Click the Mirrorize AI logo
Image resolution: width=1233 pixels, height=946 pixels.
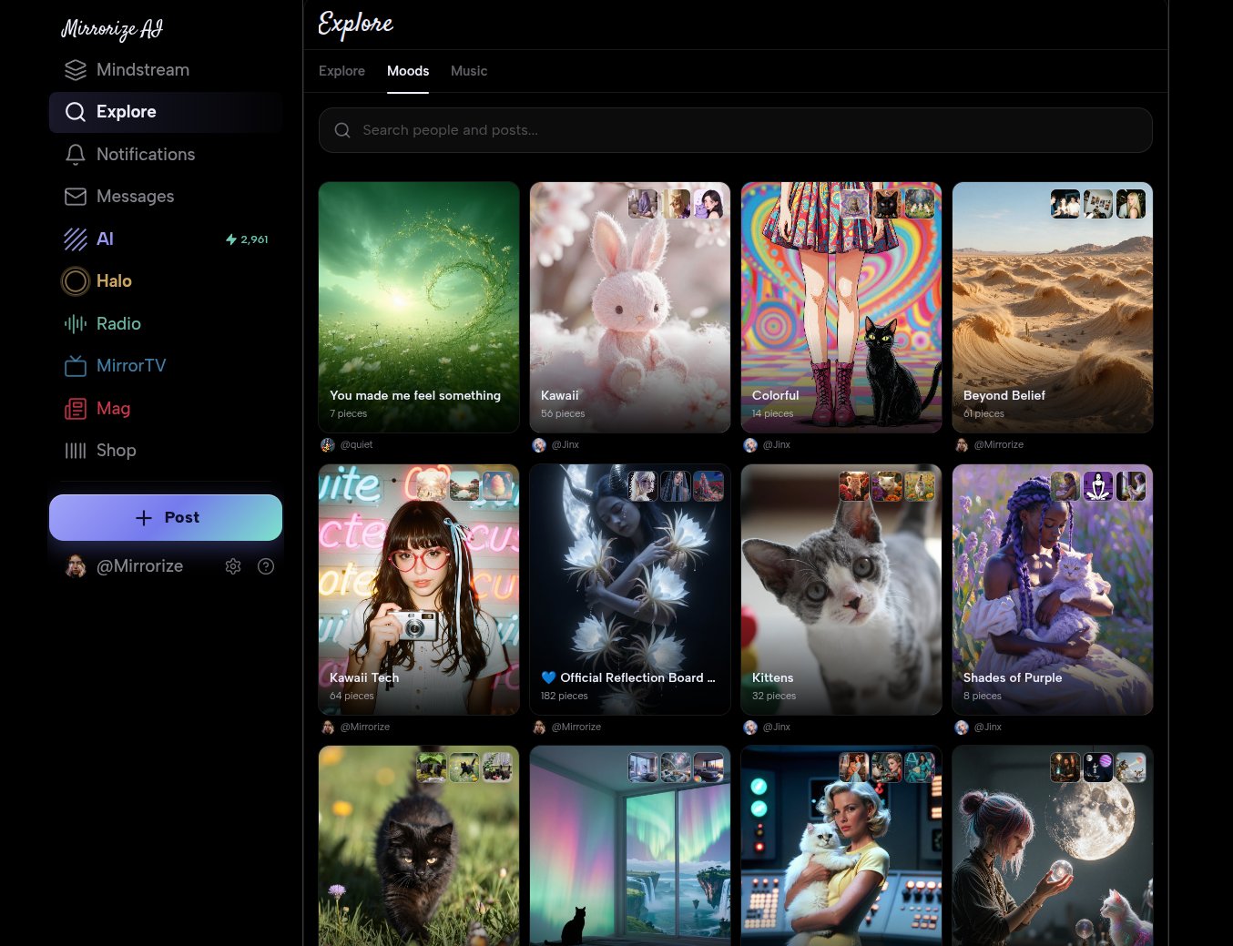(x=112, y=29)
